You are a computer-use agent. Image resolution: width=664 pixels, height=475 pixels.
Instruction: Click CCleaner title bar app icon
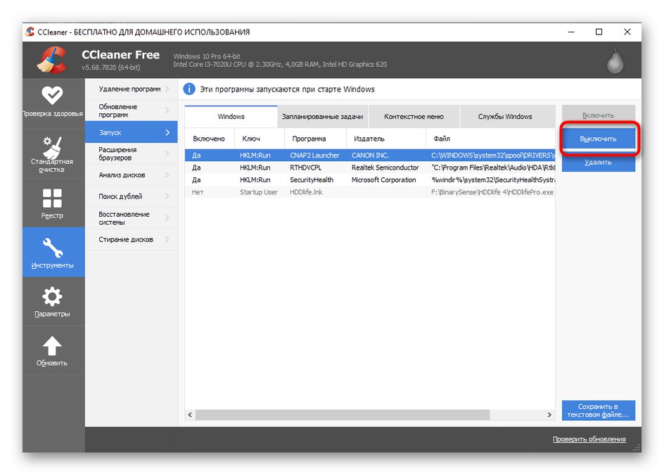coord(30,32)
